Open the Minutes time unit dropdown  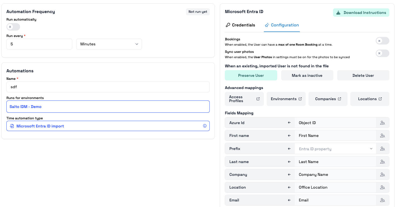(x=109, y=44)
